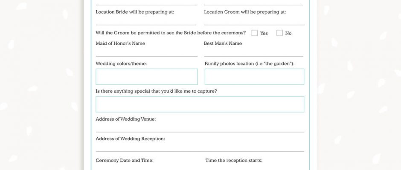Tick the No checkbox for Groom seeing Bride
Image resolution: width=401 pixels, height=170 pixels.
[x=279, y=33]
